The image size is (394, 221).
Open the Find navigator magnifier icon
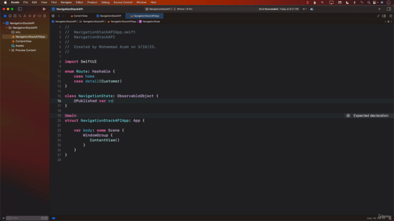coord(20,16)
